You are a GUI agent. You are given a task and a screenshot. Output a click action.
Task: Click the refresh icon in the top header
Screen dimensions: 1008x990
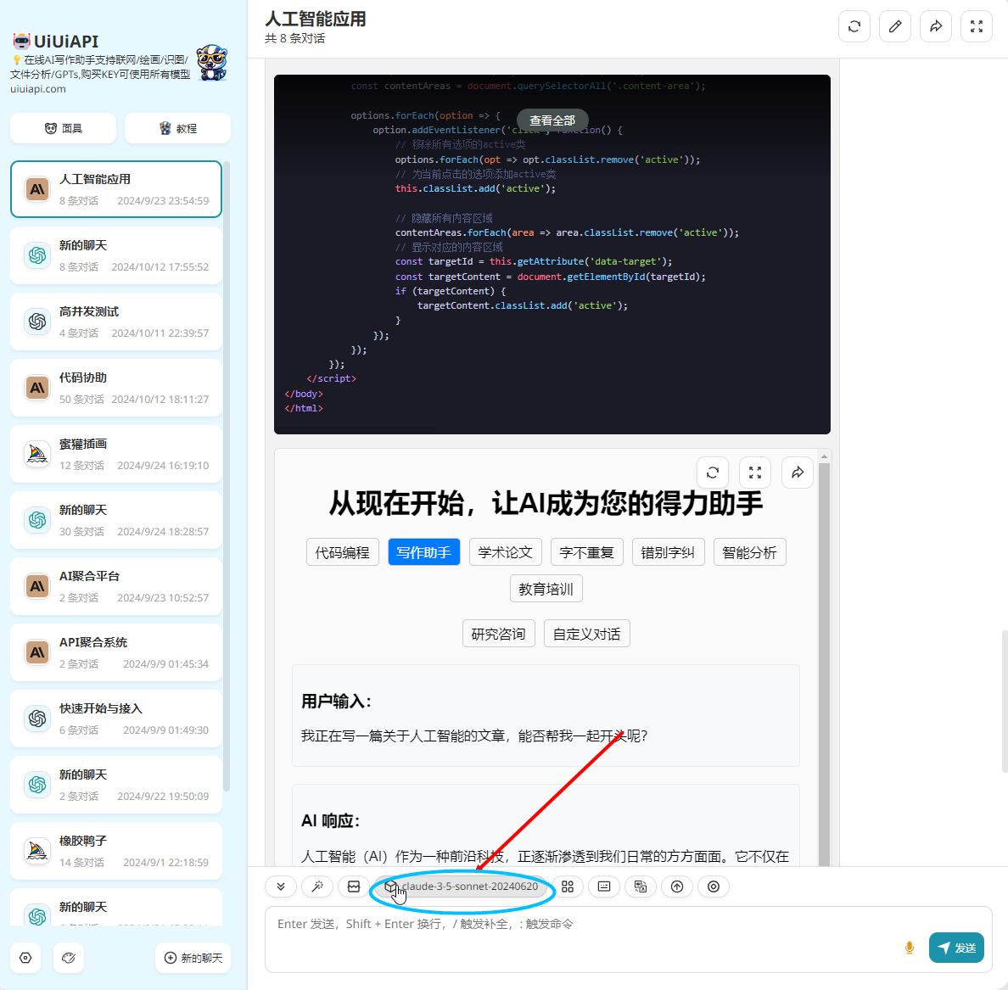[854, 26]
